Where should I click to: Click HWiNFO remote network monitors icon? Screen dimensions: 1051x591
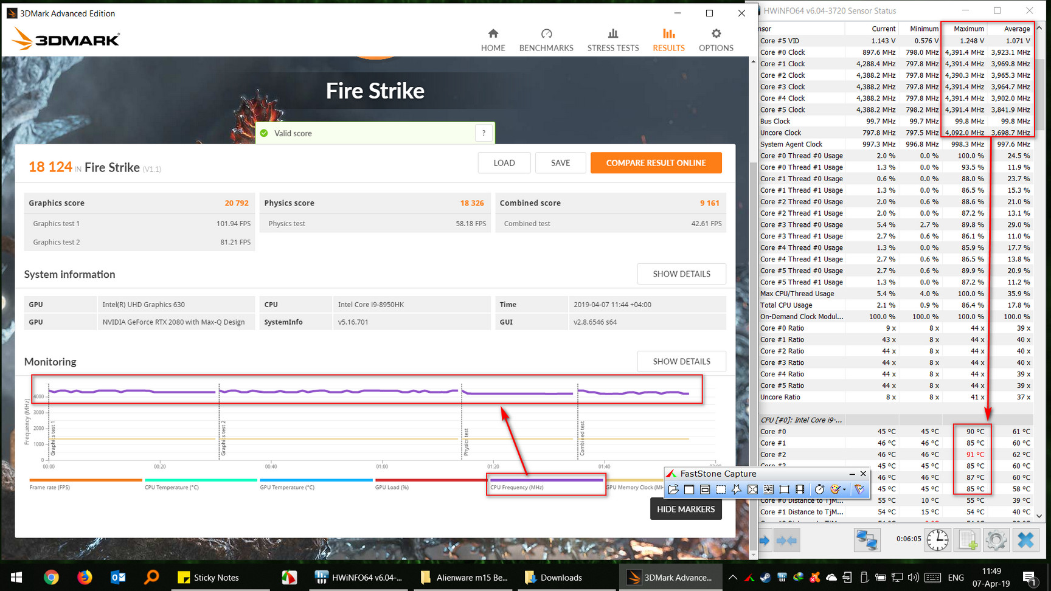click(x=867, y=540)
